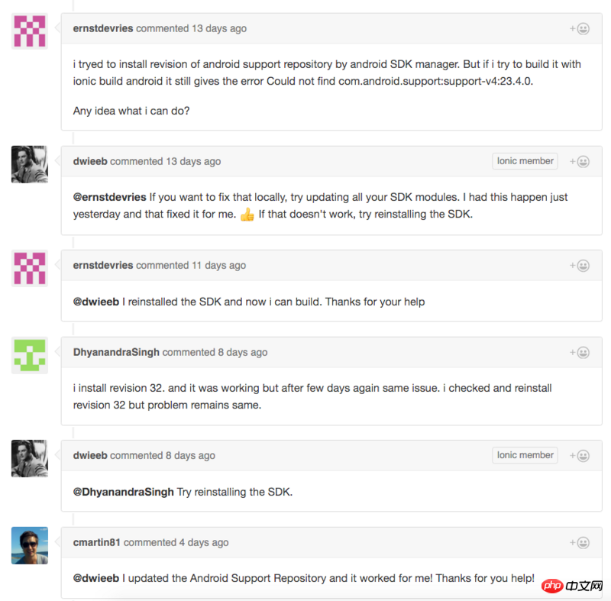Add reaction to dwieeb's 8 days ago comment

click(580, 456)
